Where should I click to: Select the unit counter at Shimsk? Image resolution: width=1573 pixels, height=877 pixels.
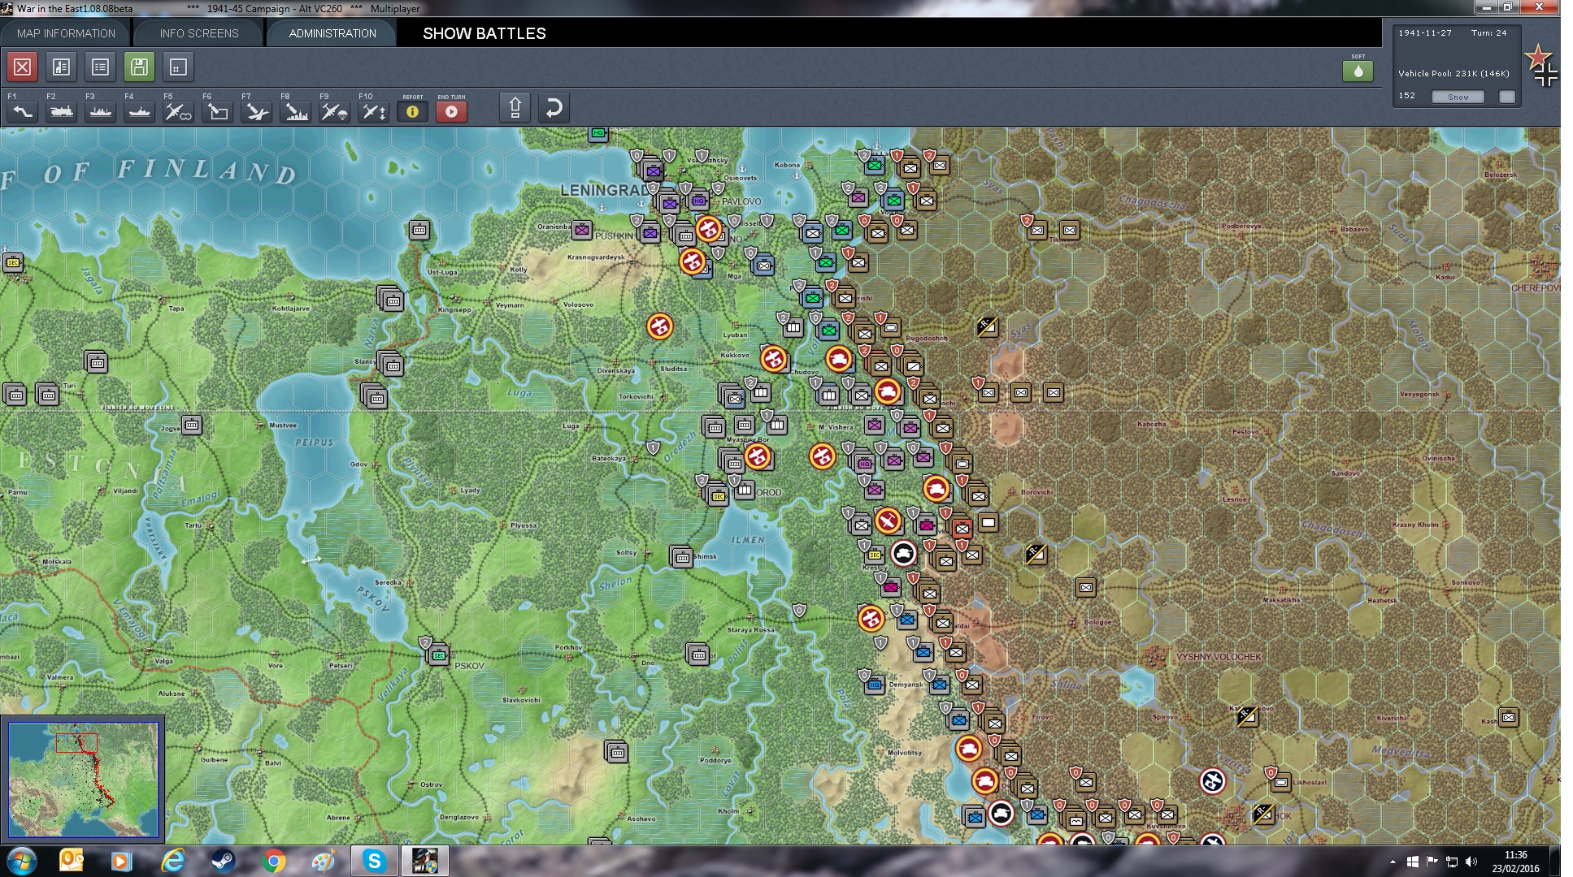coord(681,556)
